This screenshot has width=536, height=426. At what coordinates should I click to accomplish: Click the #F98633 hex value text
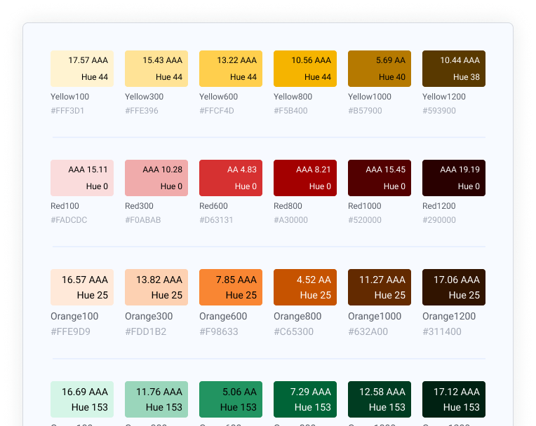219,331
